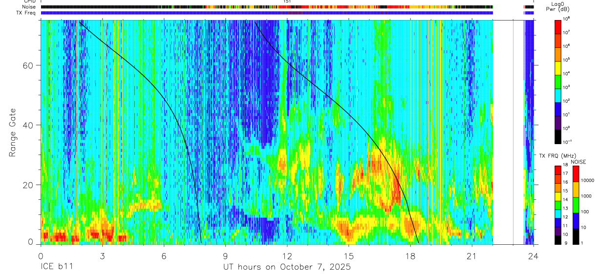
Task: Click the red top segment of NOISE colorbar
Action: (x=576, y=174)
